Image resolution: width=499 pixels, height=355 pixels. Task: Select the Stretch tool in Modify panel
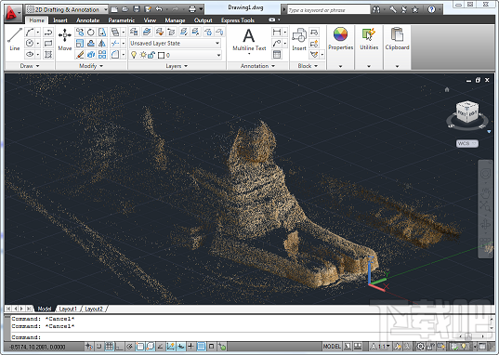click(x=102, y=32)
